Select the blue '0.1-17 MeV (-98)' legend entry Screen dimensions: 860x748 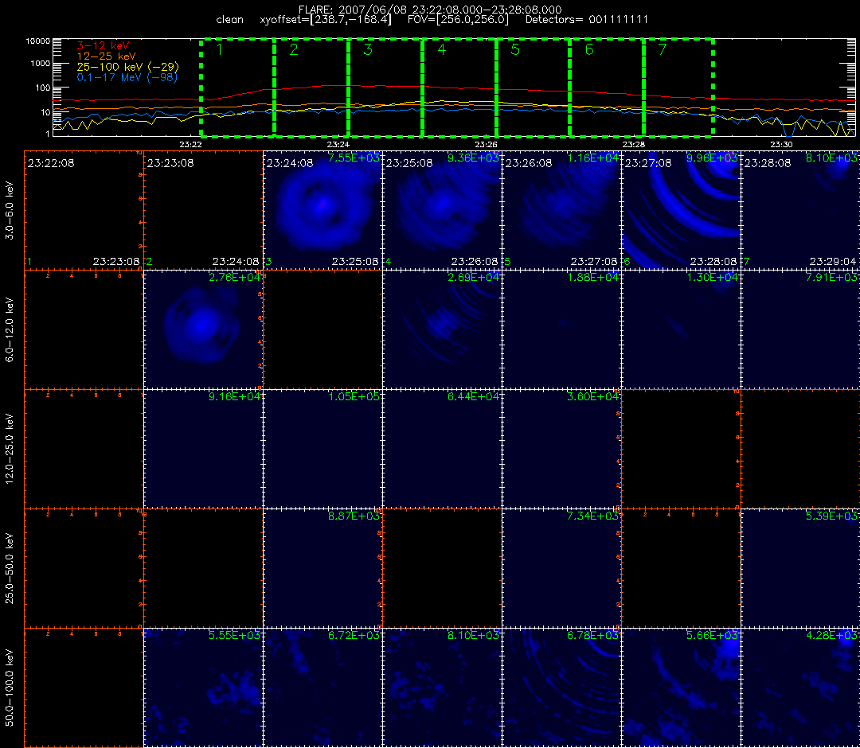[127, 77]
